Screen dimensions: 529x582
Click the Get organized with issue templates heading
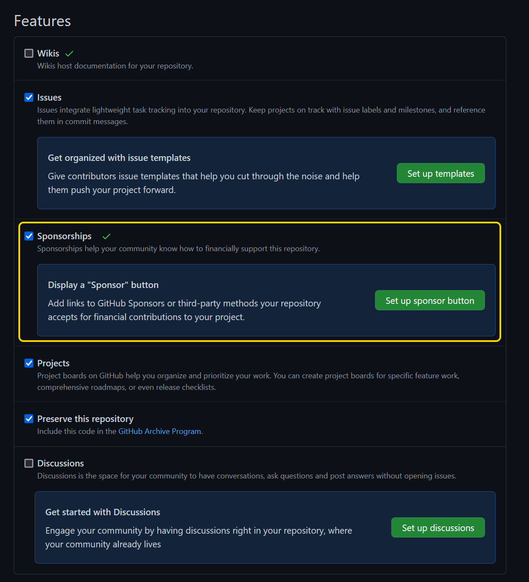pyautogui.click(x=119, y=157)
